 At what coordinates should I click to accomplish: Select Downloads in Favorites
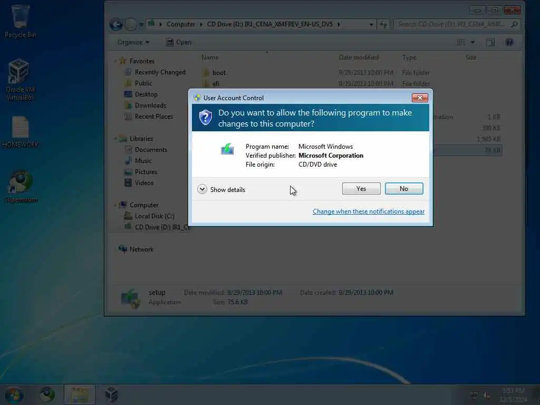tap(150, 105)
